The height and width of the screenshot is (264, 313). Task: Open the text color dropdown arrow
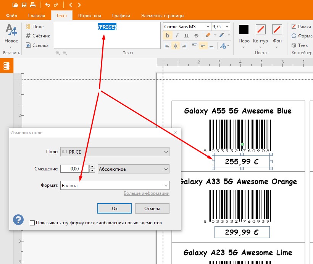pos(229,35)
